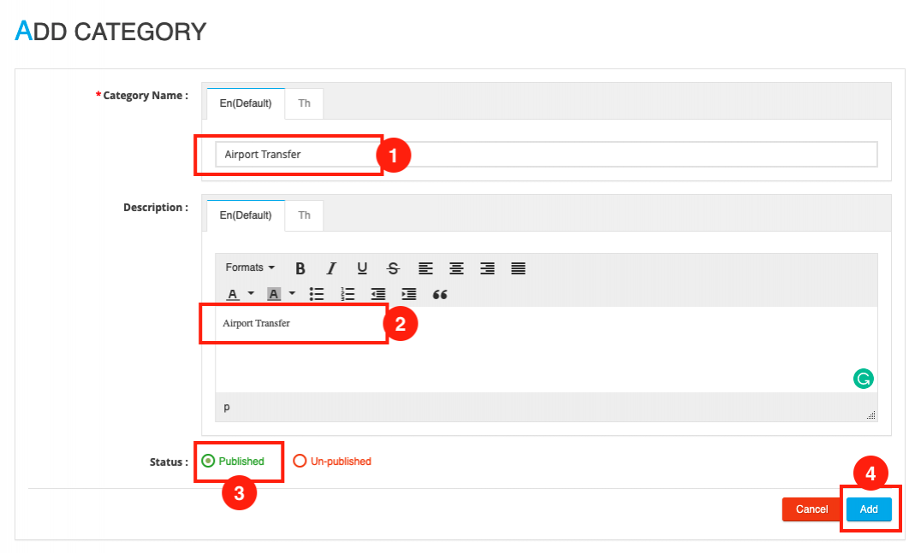Viewport: 915px width, 553px height.
Task: Select the Un-published status option
Action: (x=300, y=461)
